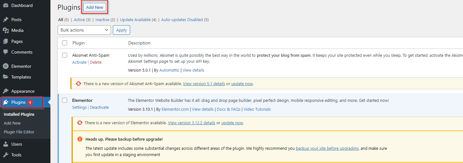463x163 pixels.
Task: Filter by Auto-updates Disabled plugins
Action: tap(185, 20)
